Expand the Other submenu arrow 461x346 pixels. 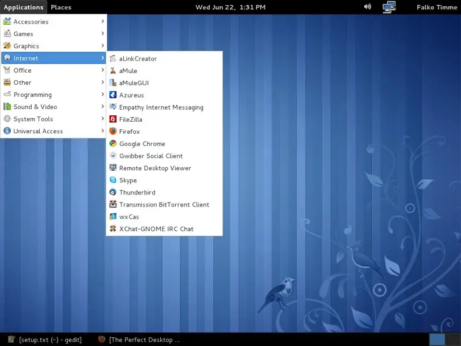tap(103, 82)
